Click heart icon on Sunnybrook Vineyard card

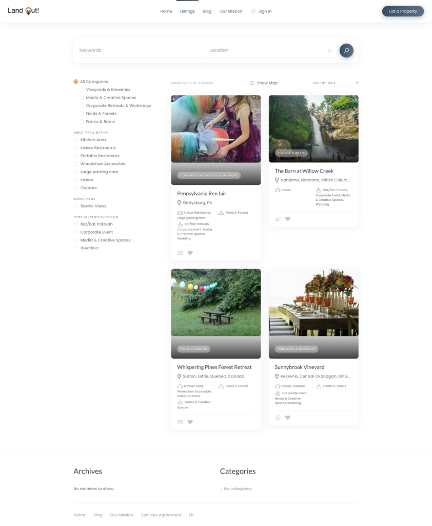287,418
